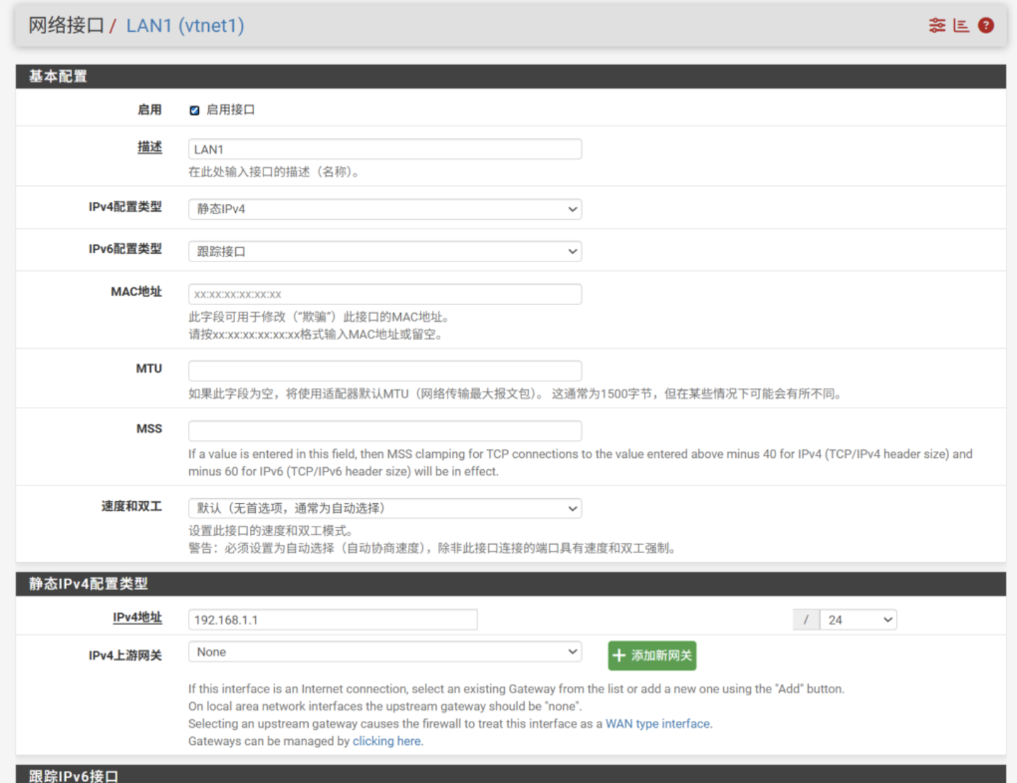This screenshot has width=1017, height=783.
Task: Click the red help question mark icon
Action: tap(986, 25)
